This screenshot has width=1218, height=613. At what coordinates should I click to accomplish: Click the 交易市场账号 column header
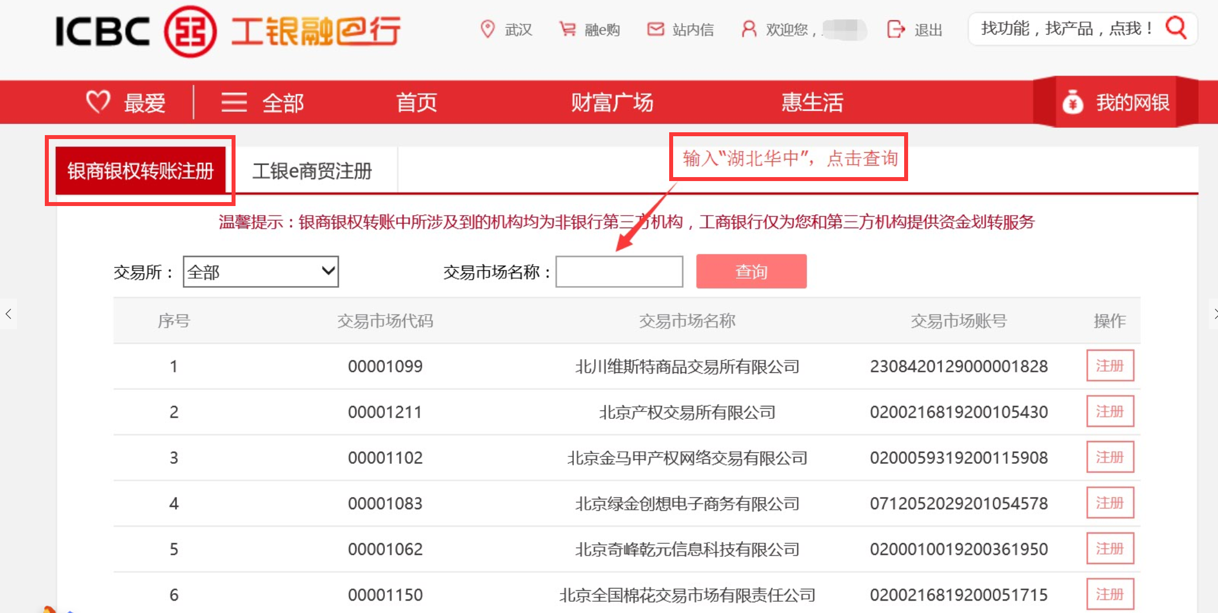point(959,321)
